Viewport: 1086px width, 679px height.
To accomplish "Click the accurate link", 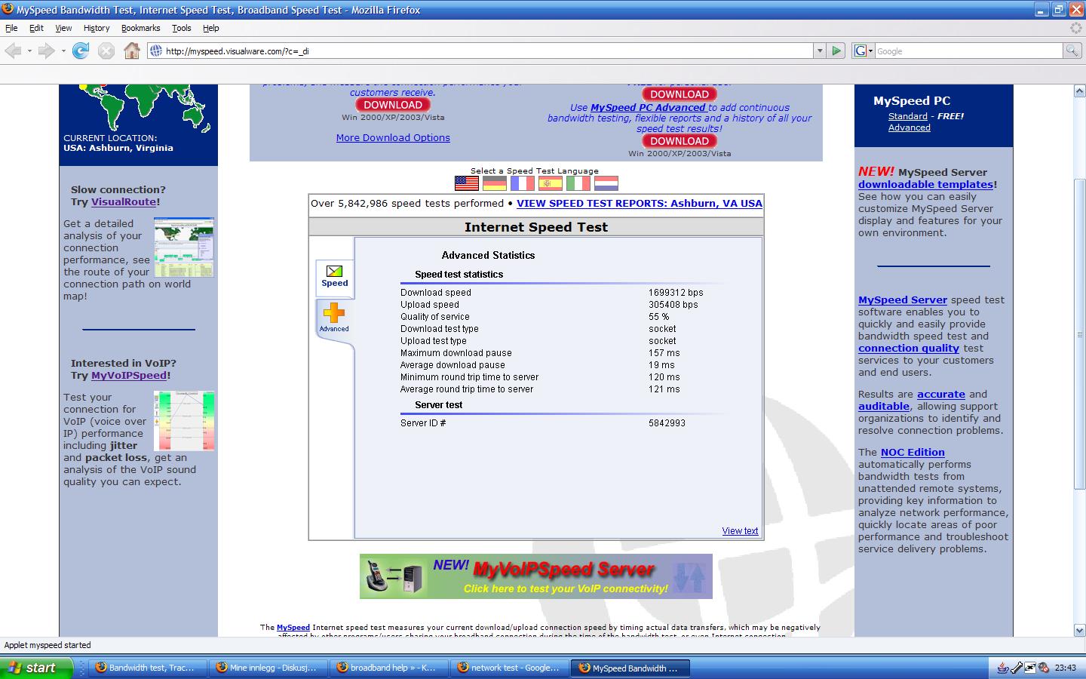I will point(941,394).
